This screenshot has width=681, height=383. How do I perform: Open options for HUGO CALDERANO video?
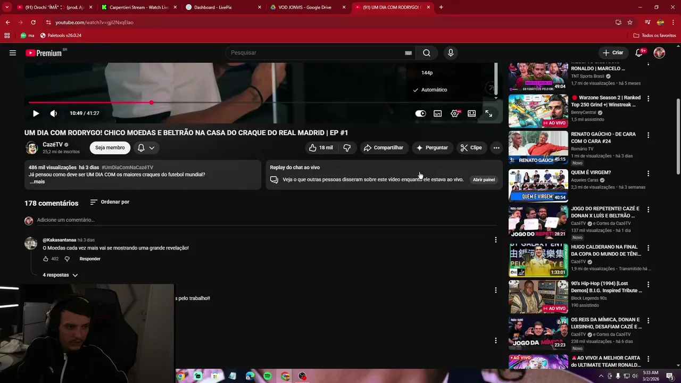648,248
